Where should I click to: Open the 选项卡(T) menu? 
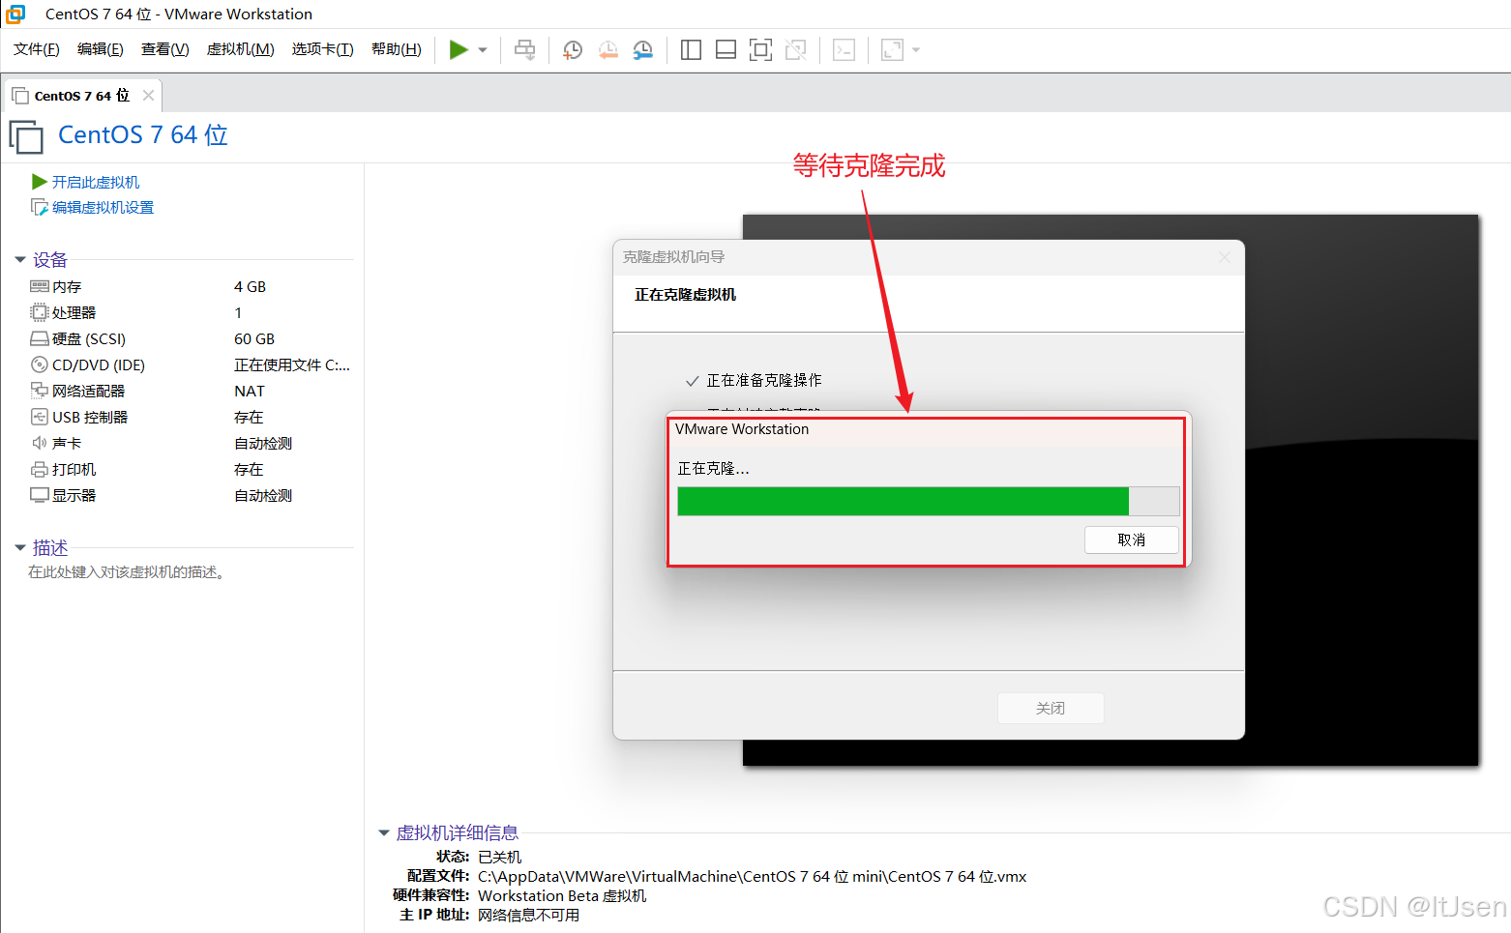(323, 49)
